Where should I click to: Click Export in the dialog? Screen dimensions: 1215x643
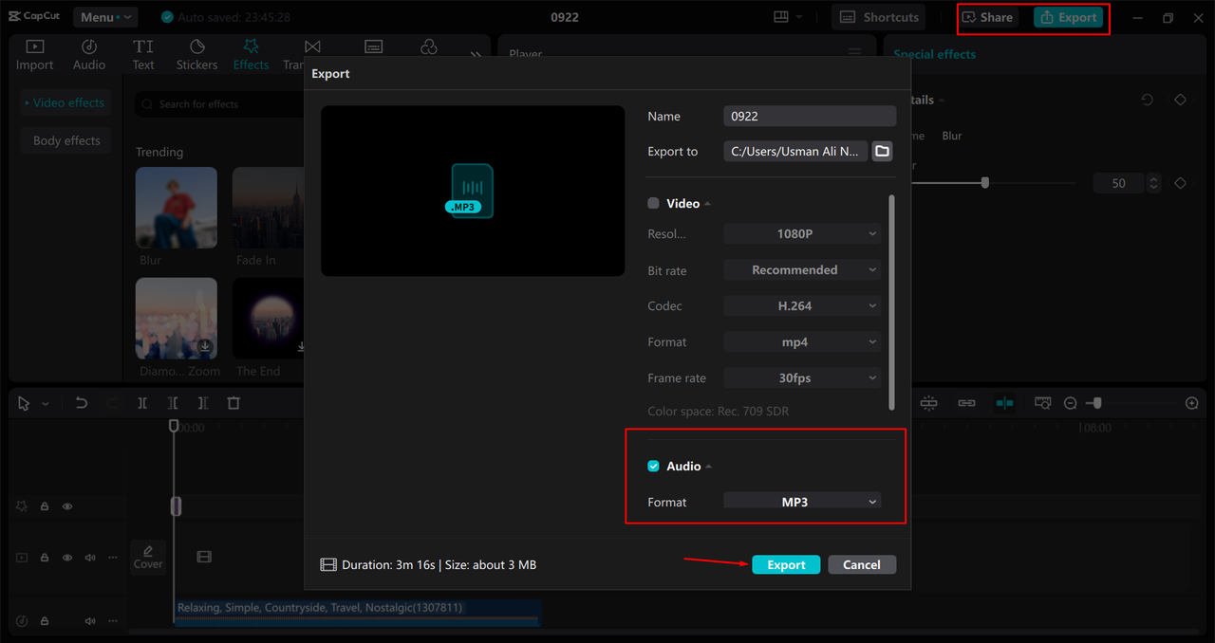click(786, 564)
